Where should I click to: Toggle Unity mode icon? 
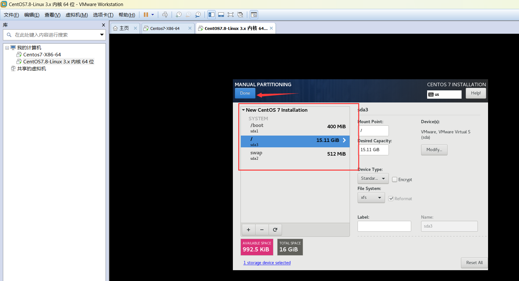point(240,15)
